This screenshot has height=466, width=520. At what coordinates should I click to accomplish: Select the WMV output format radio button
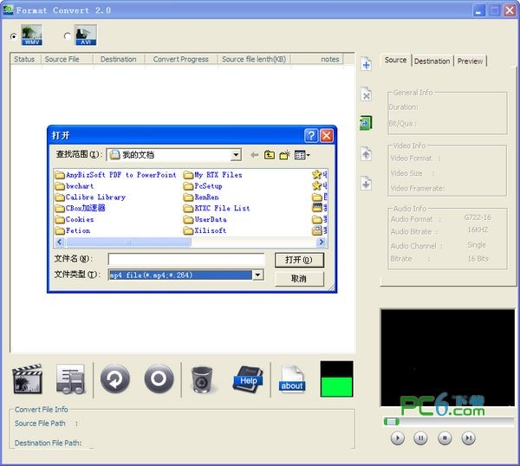14,36
